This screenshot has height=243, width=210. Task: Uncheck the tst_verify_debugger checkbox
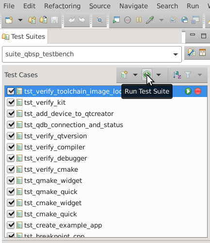click(11, 158)
